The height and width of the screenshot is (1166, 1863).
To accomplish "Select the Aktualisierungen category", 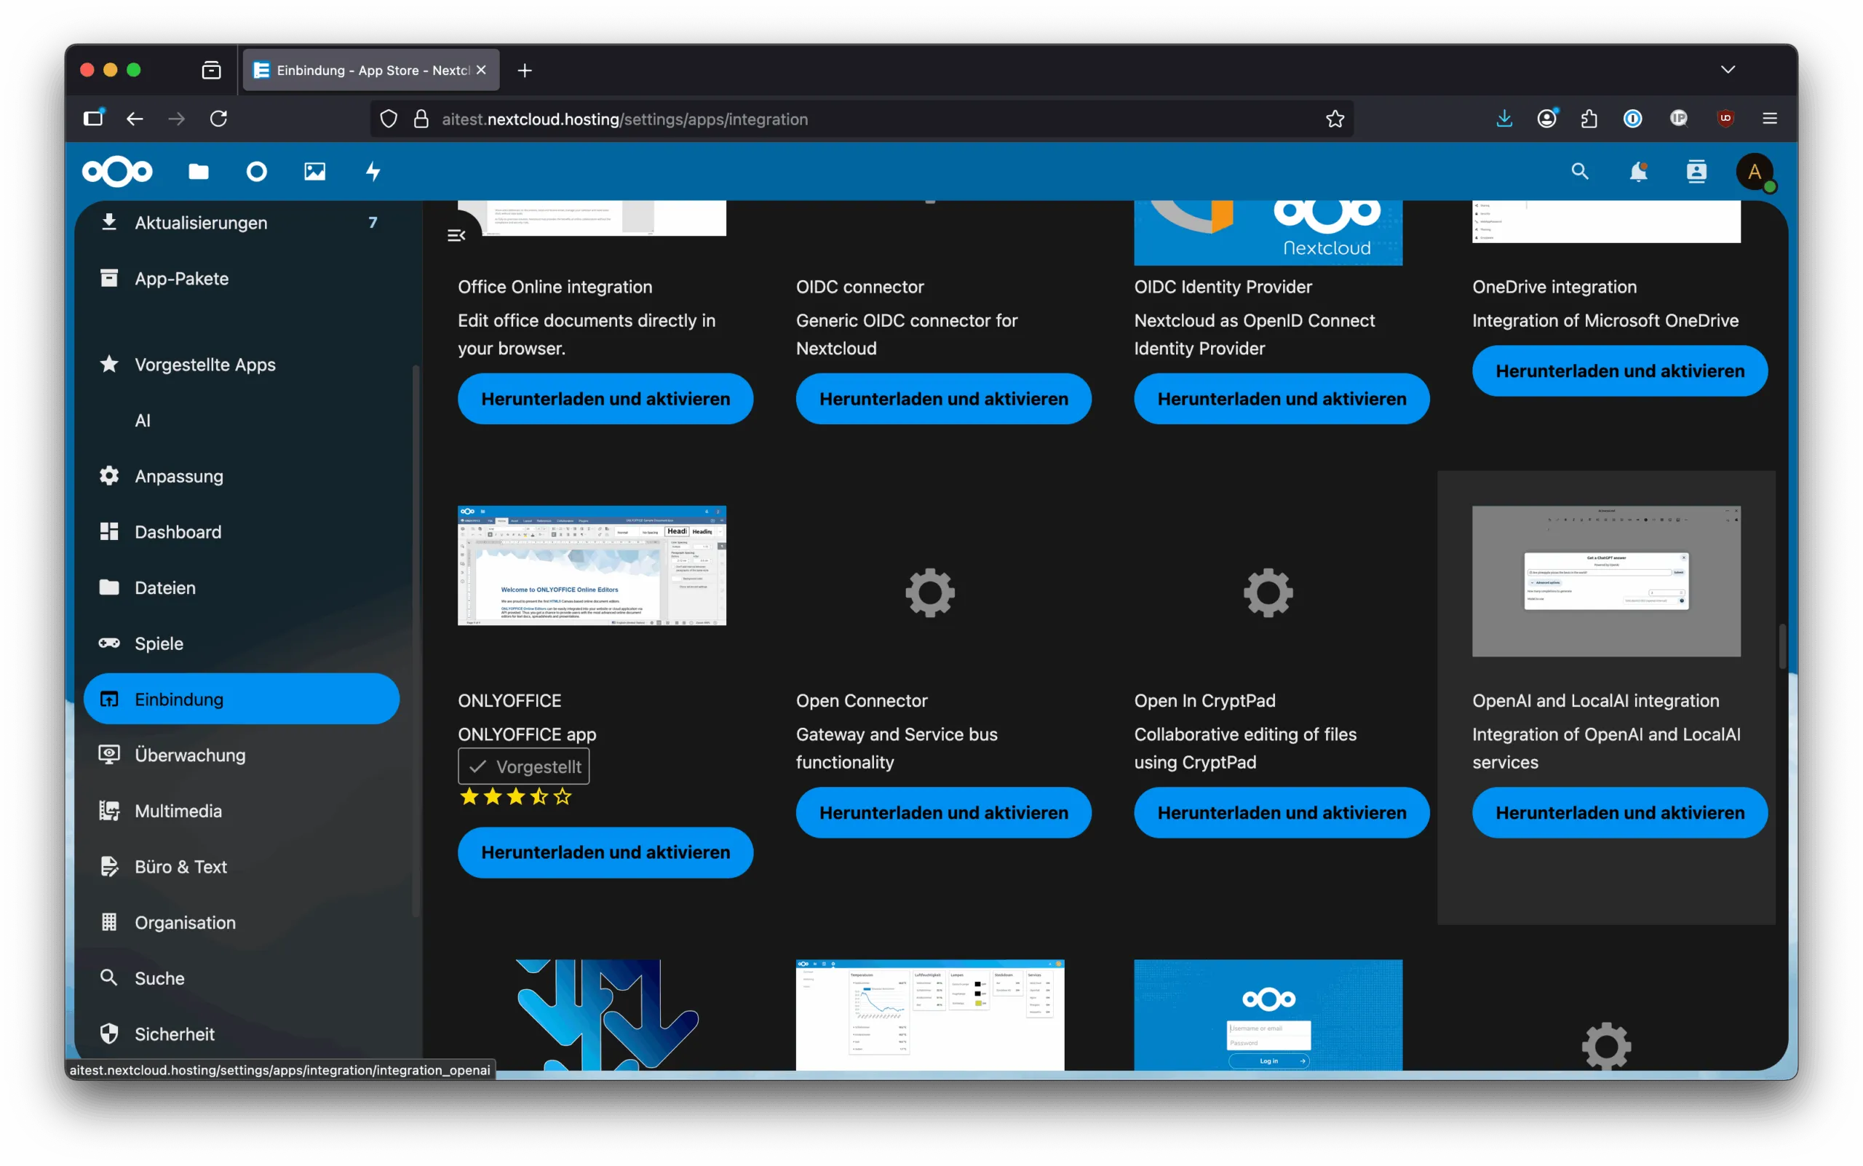I will click(x=242, y=223).
